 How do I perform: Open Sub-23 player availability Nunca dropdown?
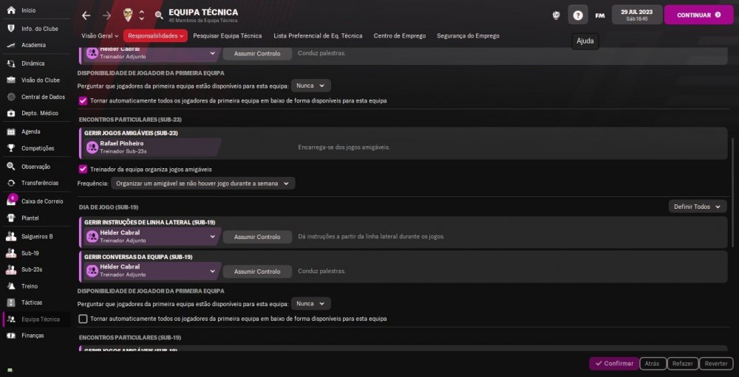pos(310,86)
